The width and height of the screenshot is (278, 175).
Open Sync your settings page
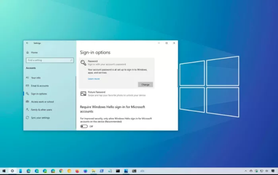pos(38,118)
